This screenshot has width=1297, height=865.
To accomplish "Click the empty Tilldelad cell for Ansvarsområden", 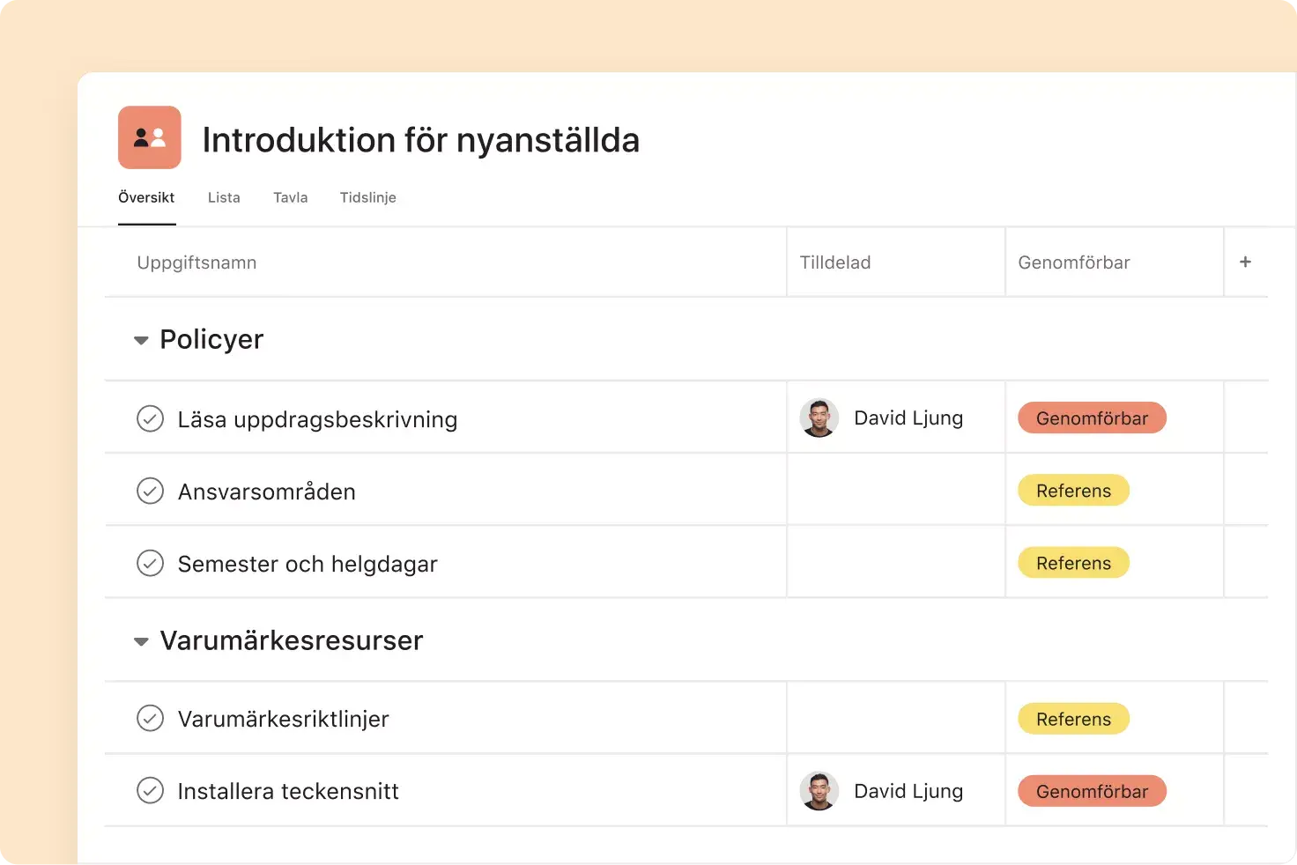I will click(895, 491).
